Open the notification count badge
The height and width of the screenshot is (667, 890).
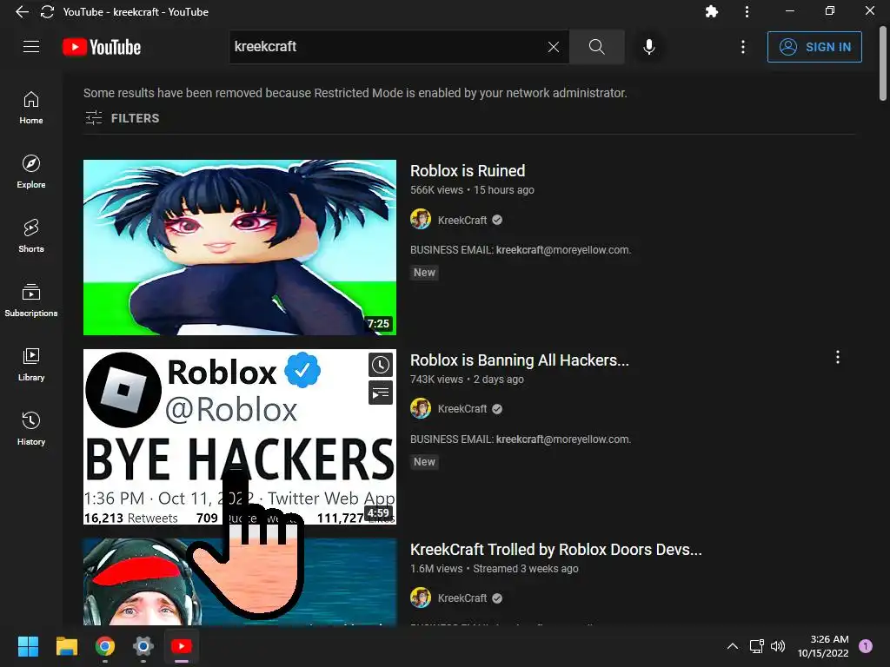click(x=865, y=645)
